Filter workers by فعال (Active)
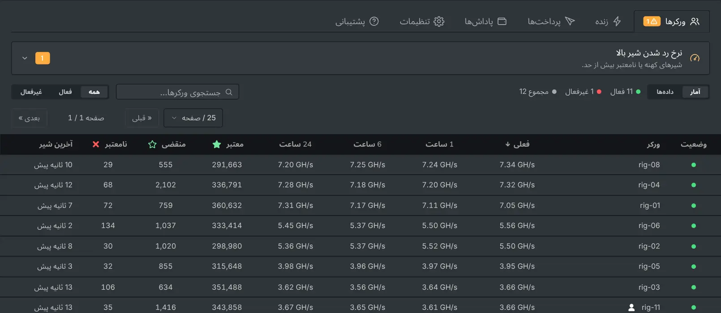The width and height of the screenshot is (721, 313). [65, 92]
